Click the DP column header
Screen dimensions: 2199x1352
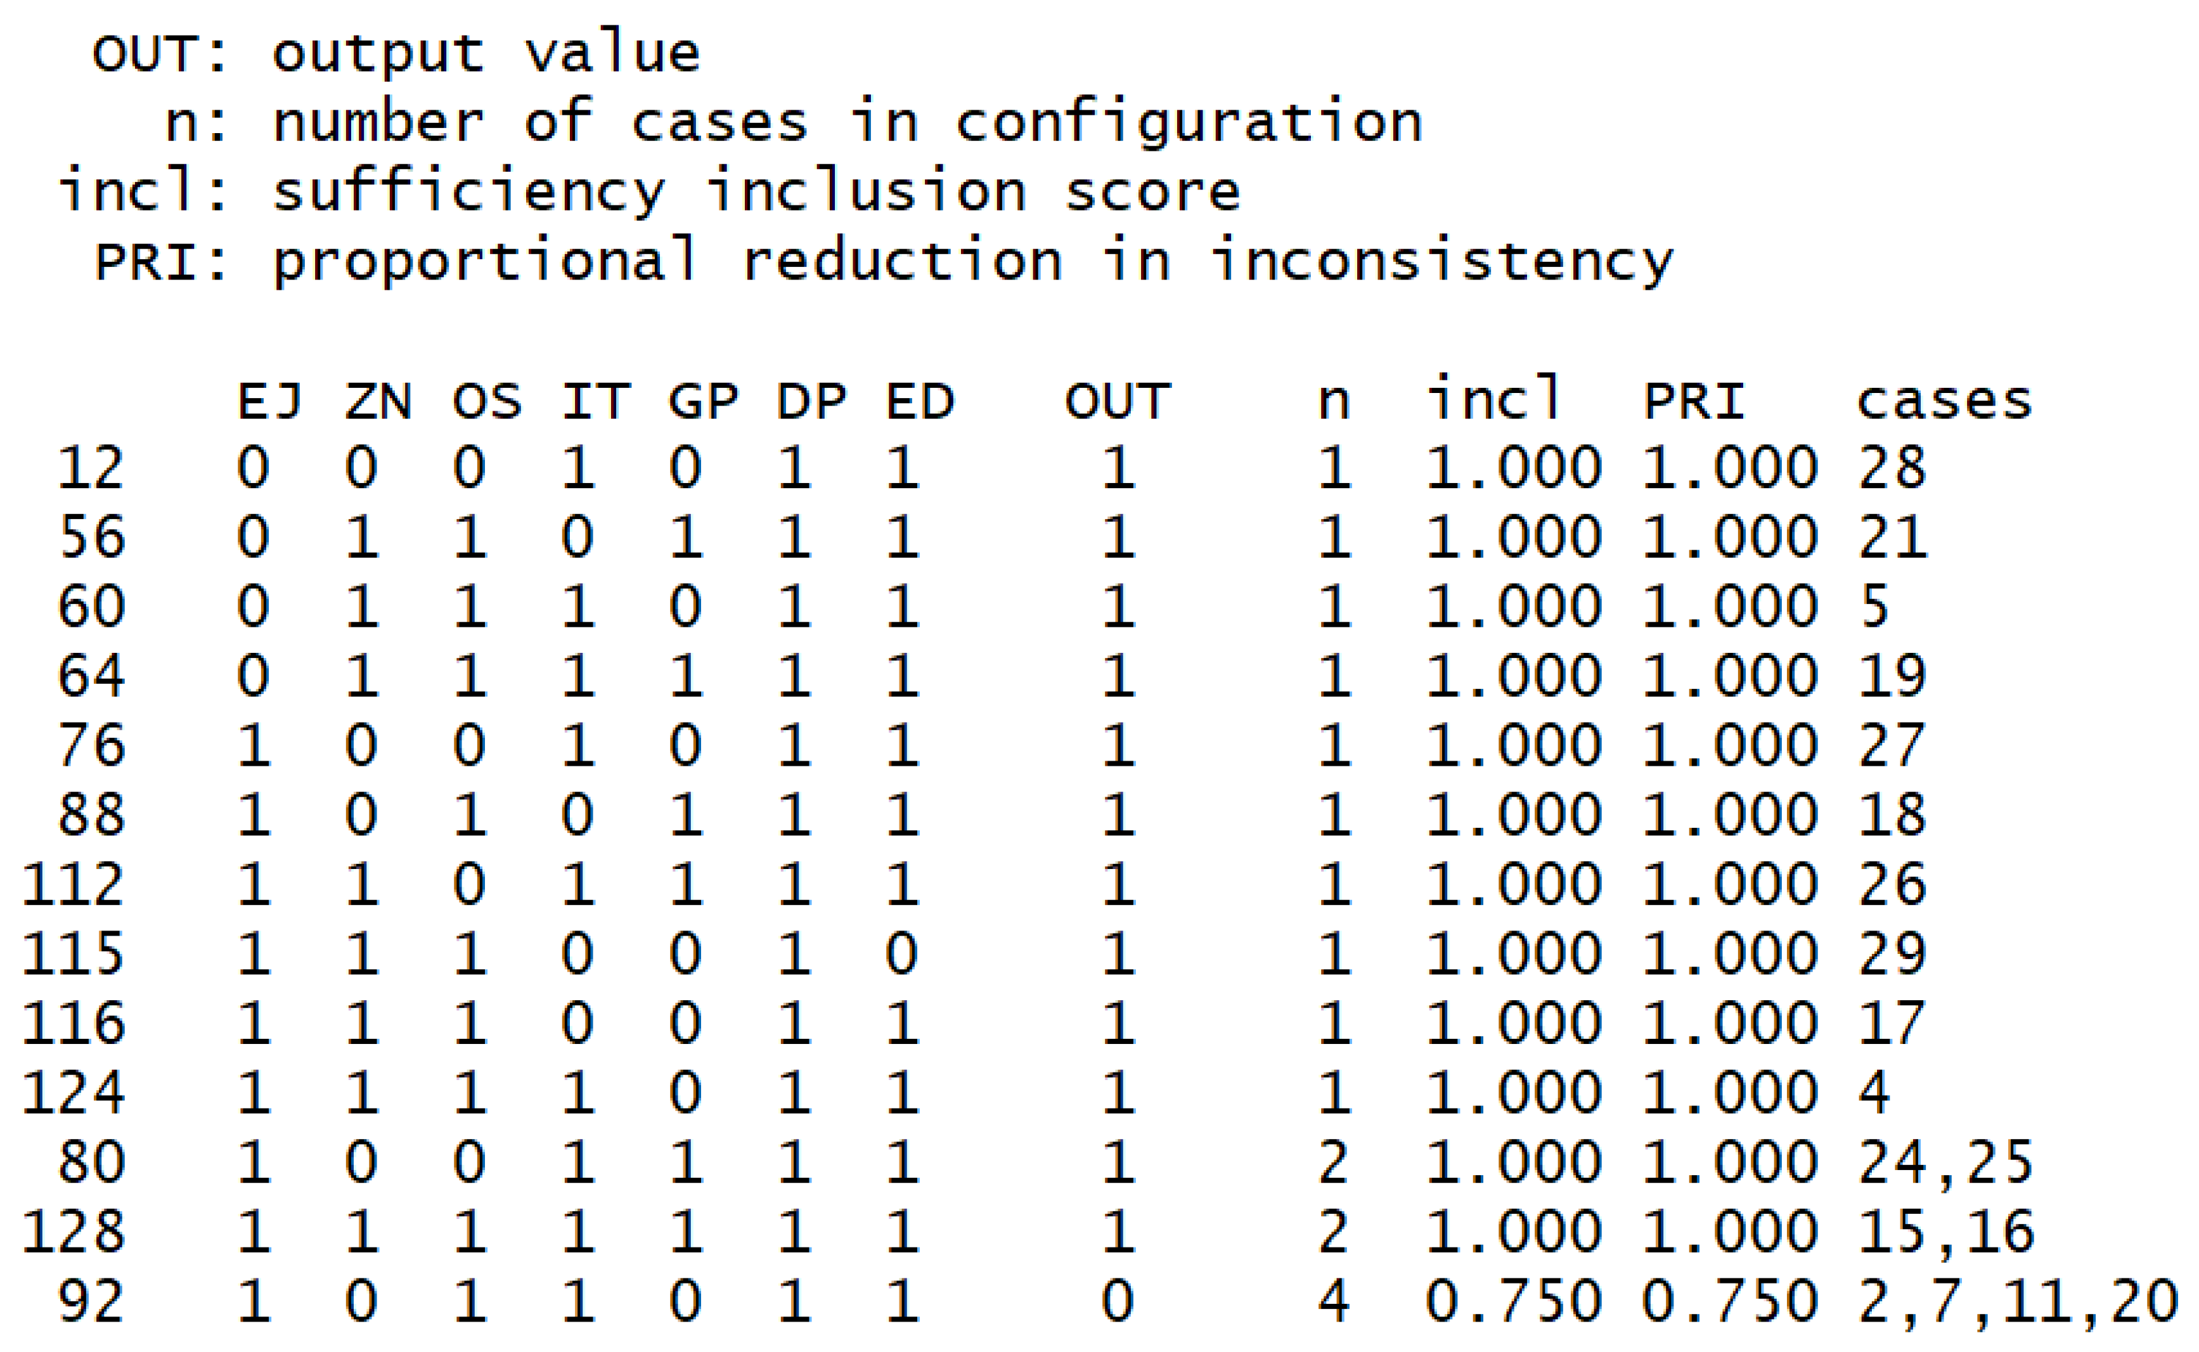pyautogui.click(x=812, y=401)
